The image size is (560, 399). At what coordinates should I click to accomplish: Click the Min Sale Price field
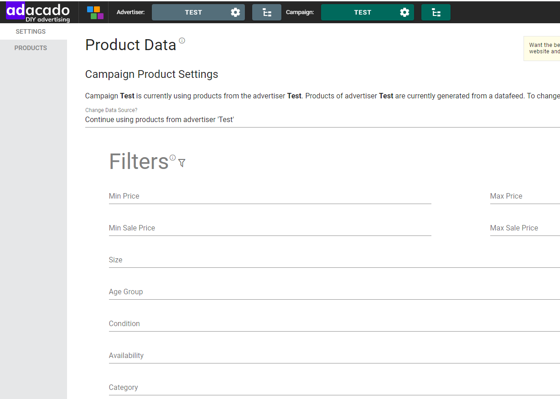270,228
